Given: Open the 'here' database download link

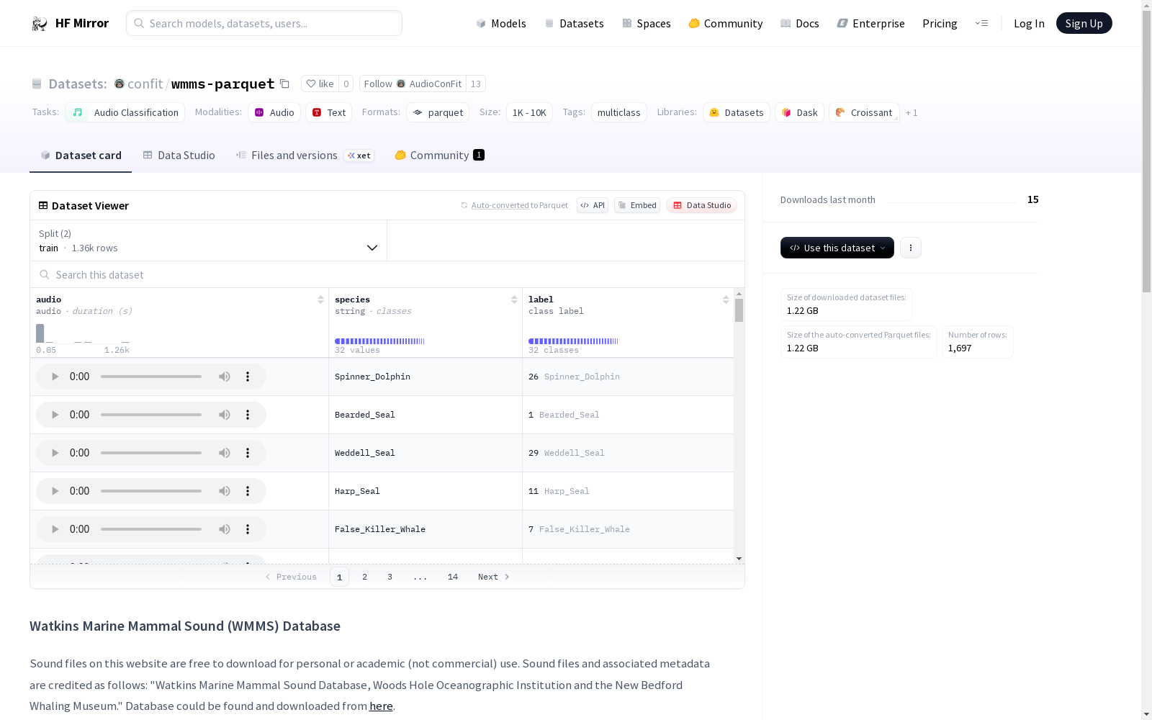Looking at the screenshot, I should [x=381, y=706].
